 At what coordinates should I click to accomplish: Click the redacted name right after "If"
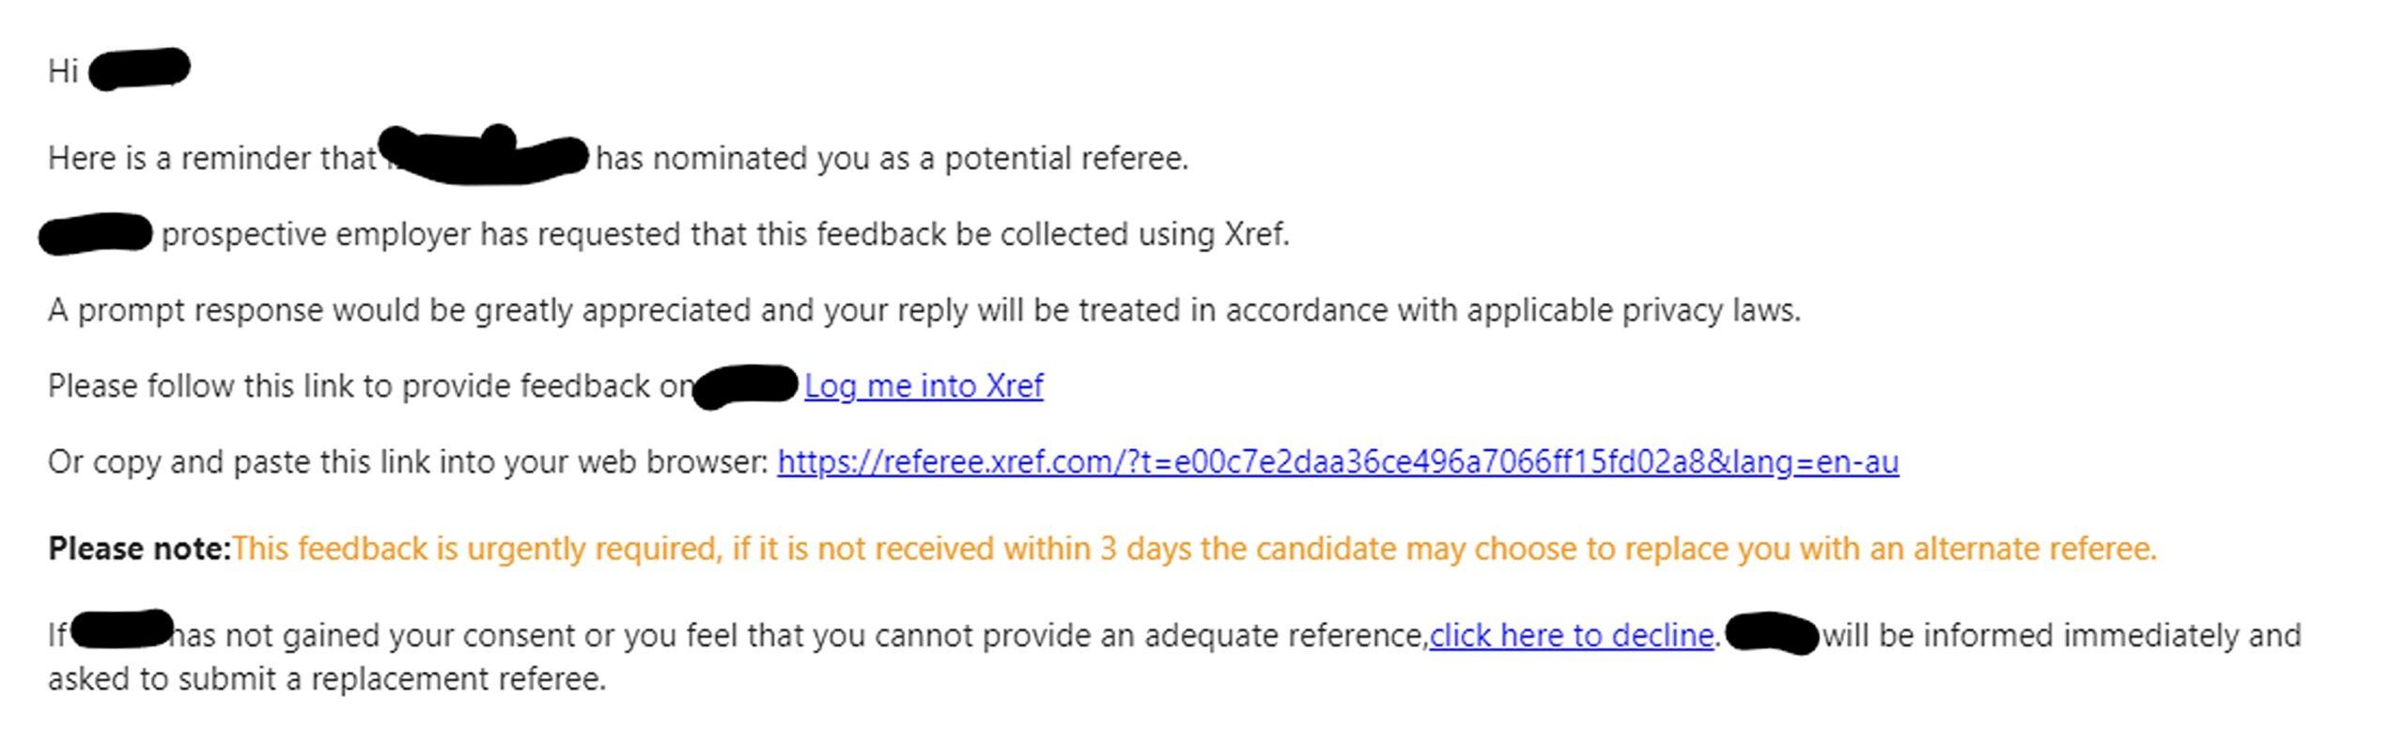[122, 630]
